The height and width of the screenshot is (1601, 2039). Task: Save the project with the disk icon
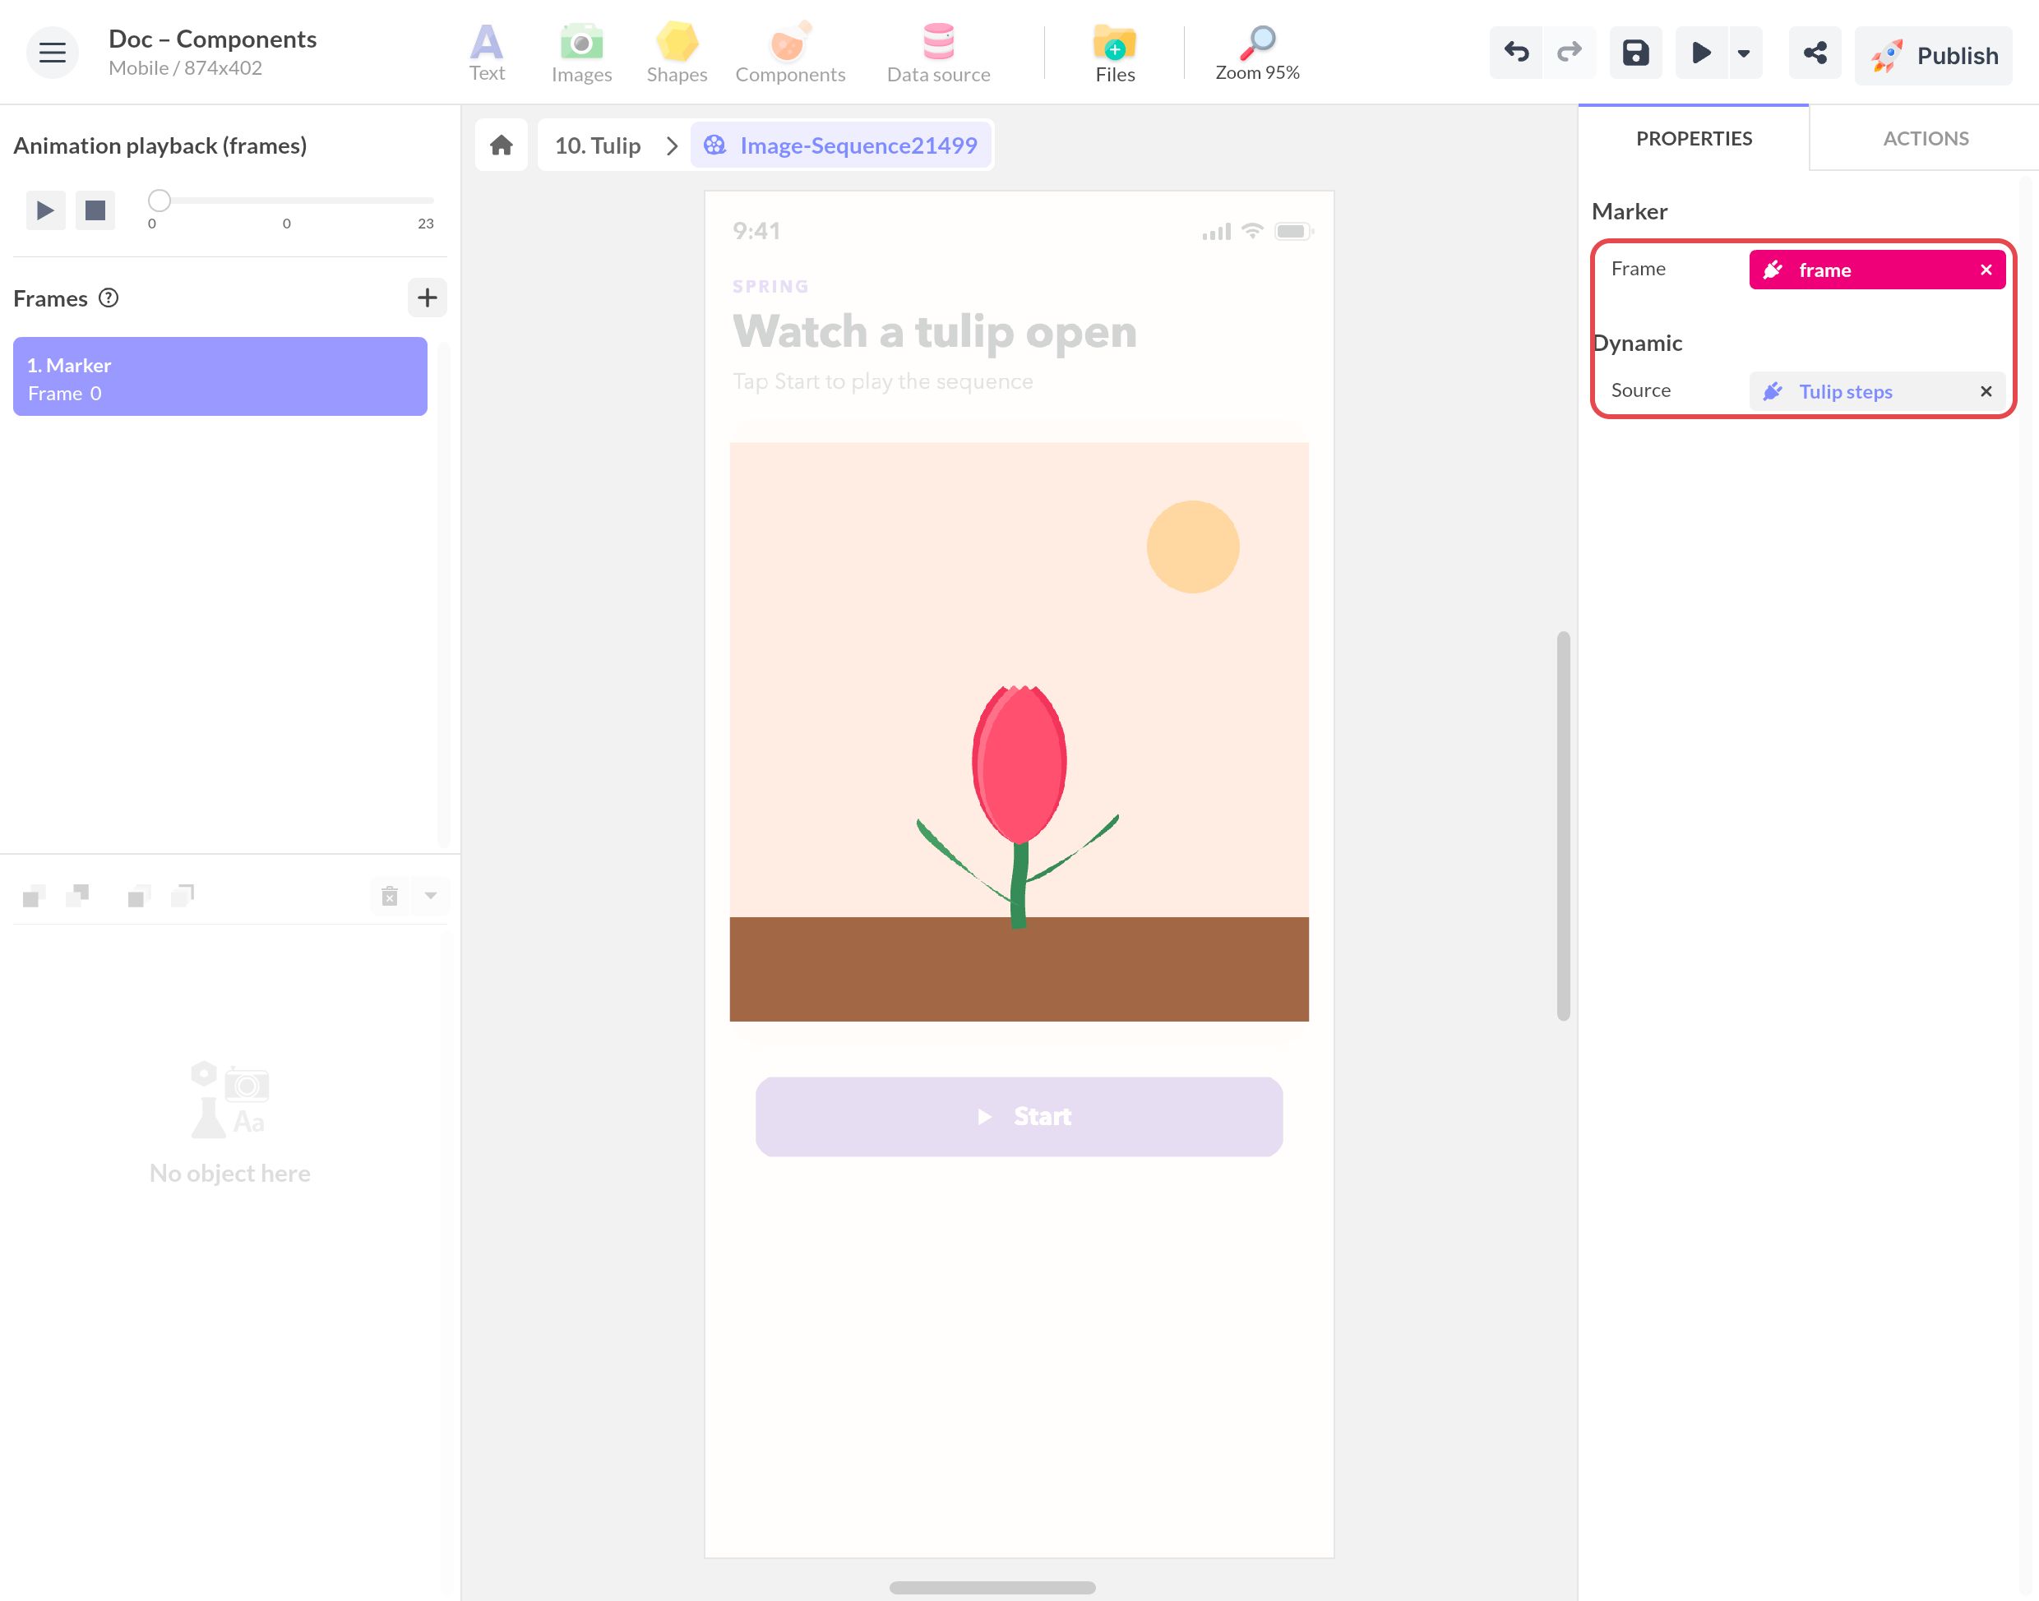1636,53
